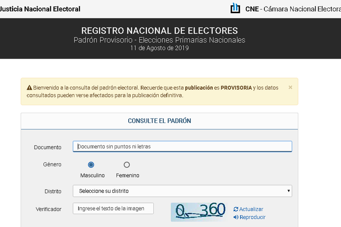Click the Reproducir audio link
341x227 pixels.
coord(250,217)
